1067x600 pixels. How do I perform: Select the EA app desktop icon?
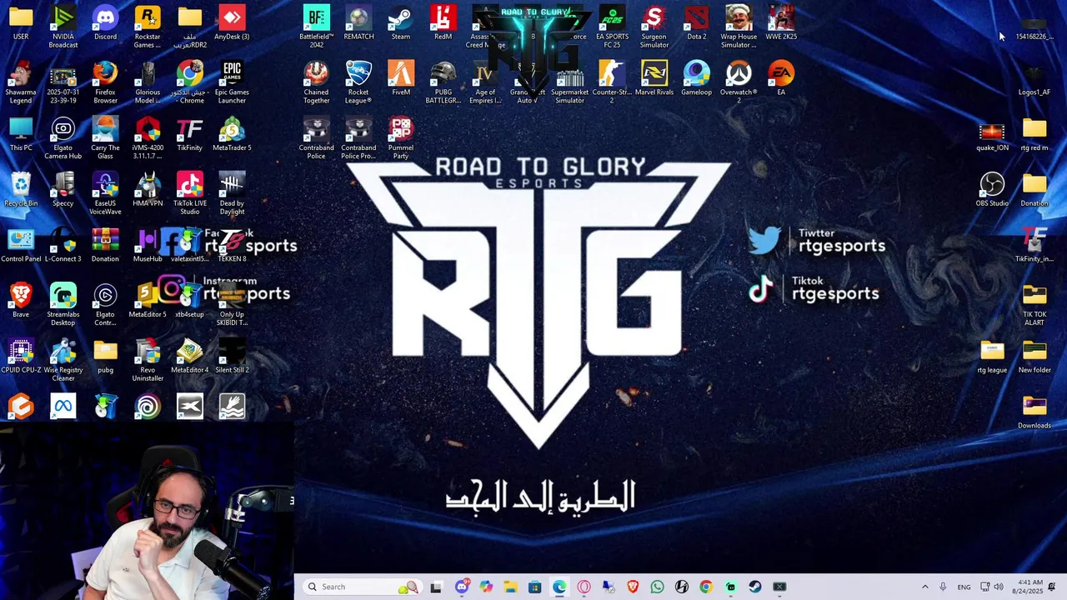(781, 78)
